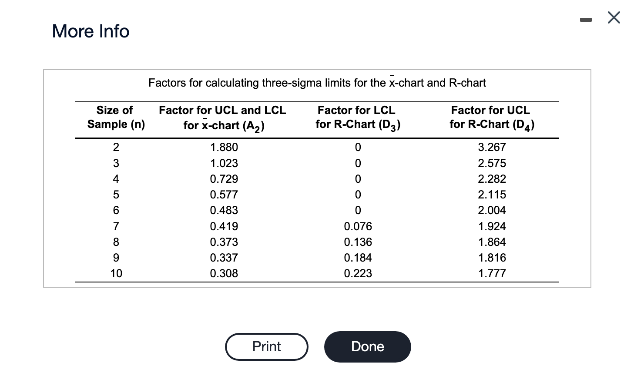Select the D3 value 0.076
Image resolution: width=634 pixels, height=383 pixels.
358,226
